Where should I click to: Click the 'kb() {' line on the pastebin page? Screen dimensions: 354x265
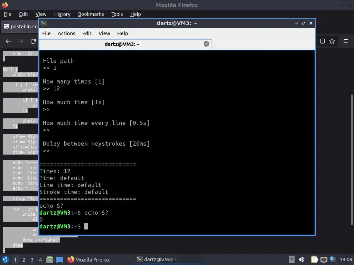tap(10, 69)
